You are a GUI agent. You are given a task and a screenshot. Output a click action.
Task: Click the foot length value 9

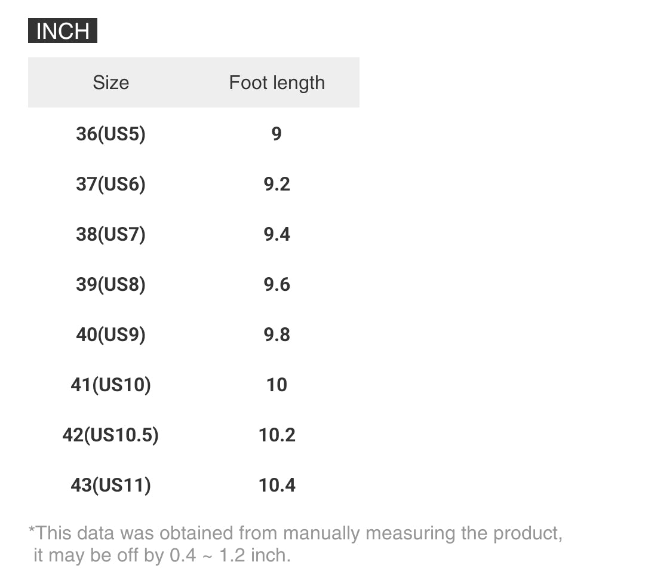click(277, 134)
